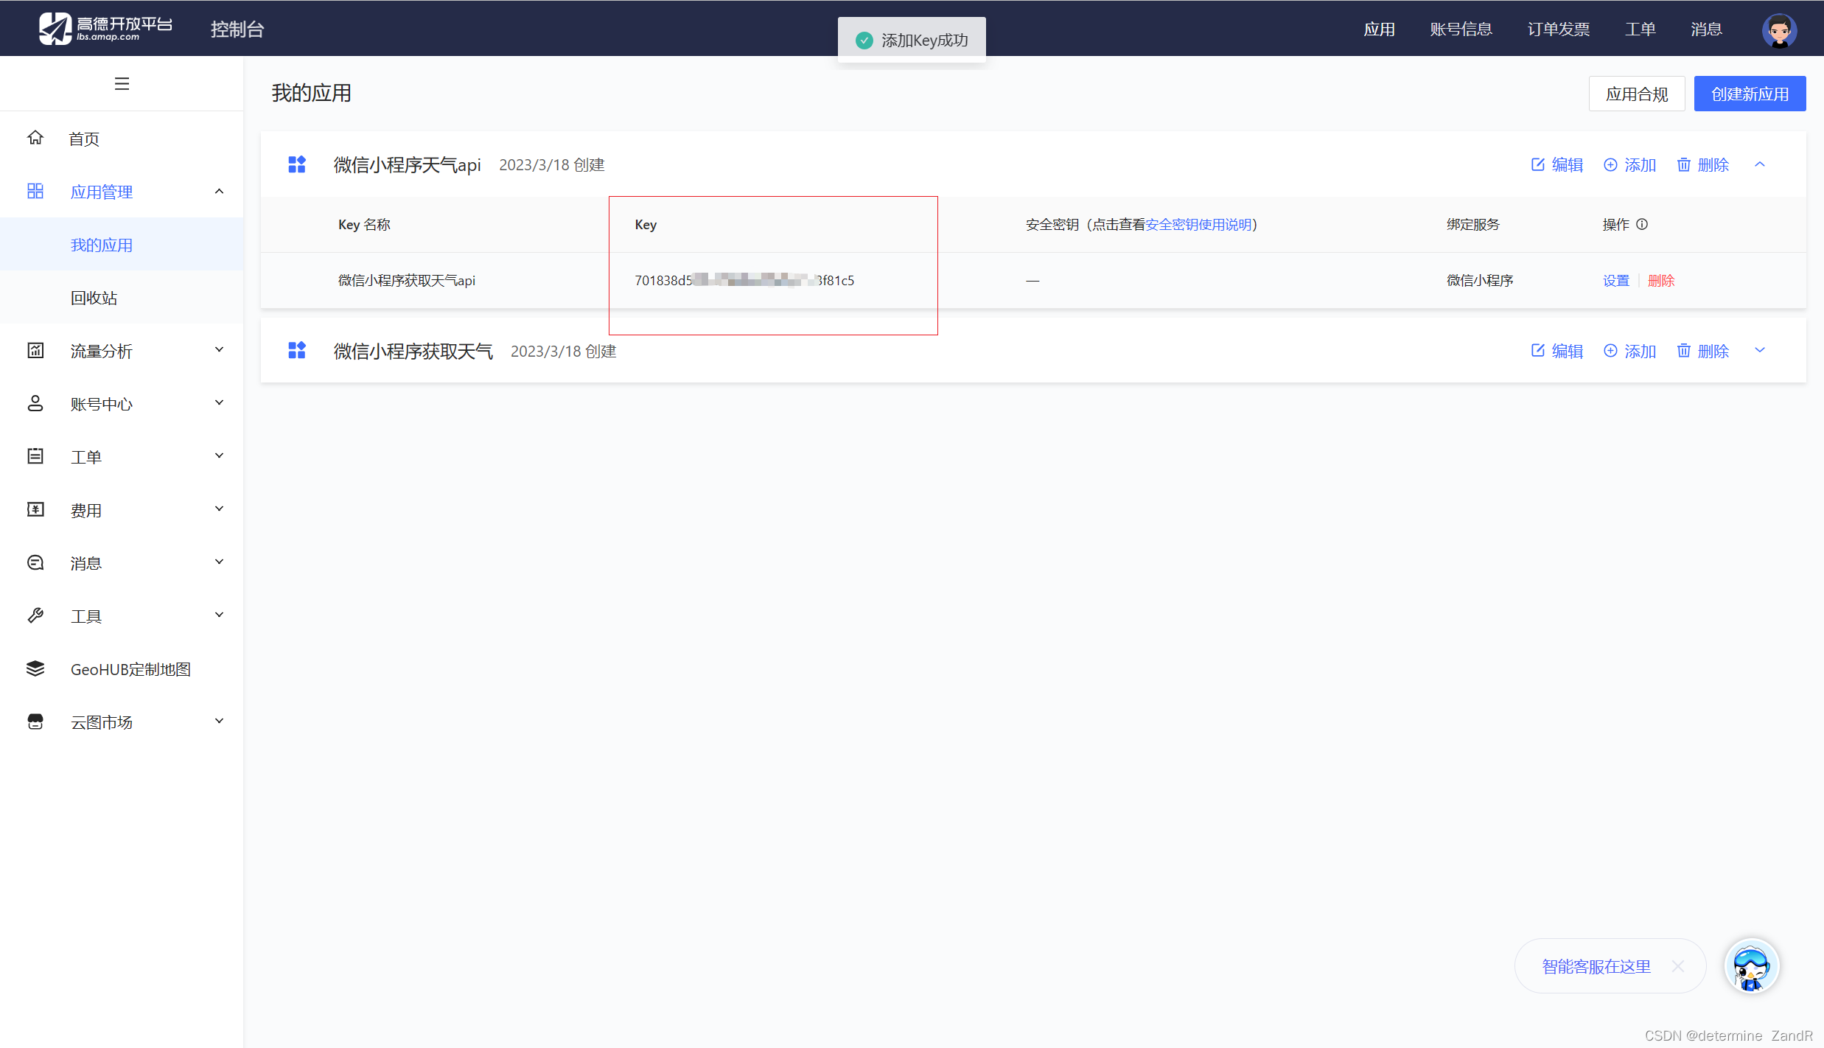Click 设置 for the 微信小程序获取天气api key
This screenshot has height=1048, width=1824.
coord(1616,280)
